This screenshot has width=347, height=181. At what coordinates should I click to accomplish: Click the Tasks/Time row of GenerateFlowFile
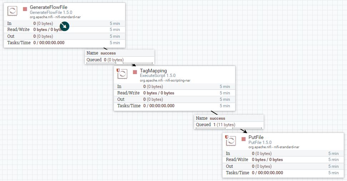pos(64,43)
